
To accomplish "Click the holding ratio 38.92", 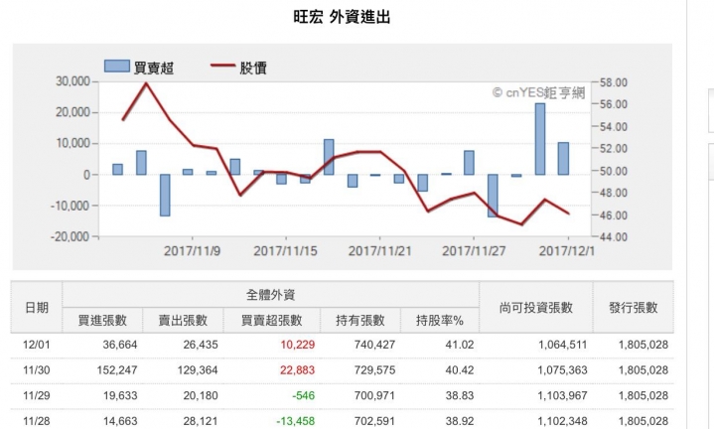I will tap(460, 421).
